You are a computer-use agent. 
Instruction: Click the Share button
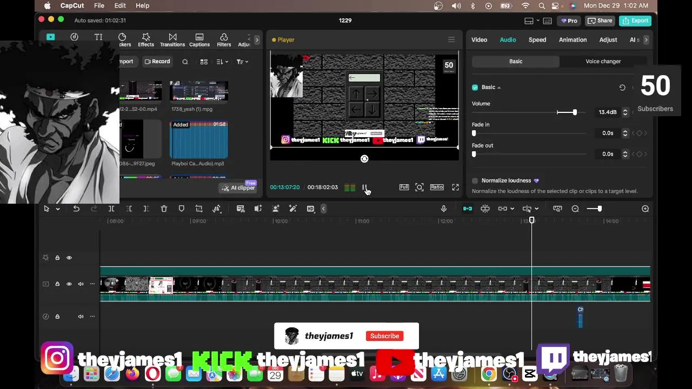tap(600, 21)
